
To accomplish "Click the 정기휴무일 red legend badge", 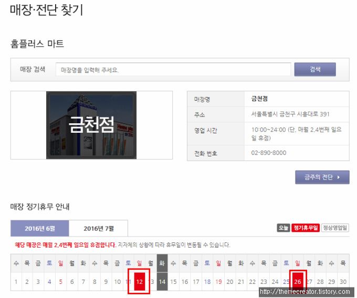I will click(x=306, y=228).
